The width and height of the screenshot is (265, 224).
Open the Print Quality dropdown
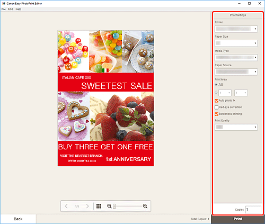pyautogui.click(x=236, y=127)
